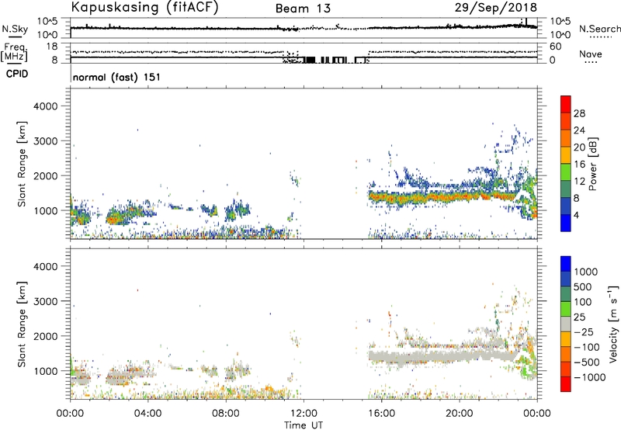621x430 pixels.
Task: Click the '04:00' time axis tick label
Action: coord(148,414)
